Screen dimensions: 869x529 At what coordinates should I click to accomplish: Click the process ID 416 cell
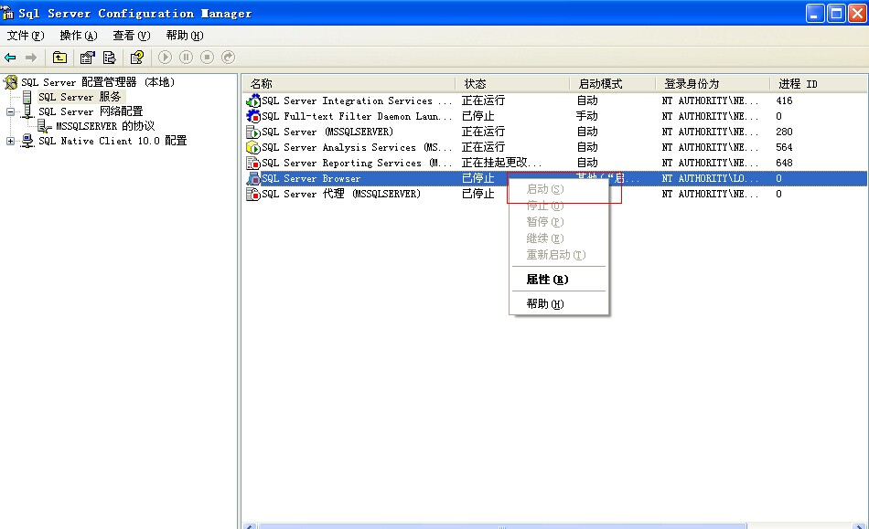pos(784,101)
